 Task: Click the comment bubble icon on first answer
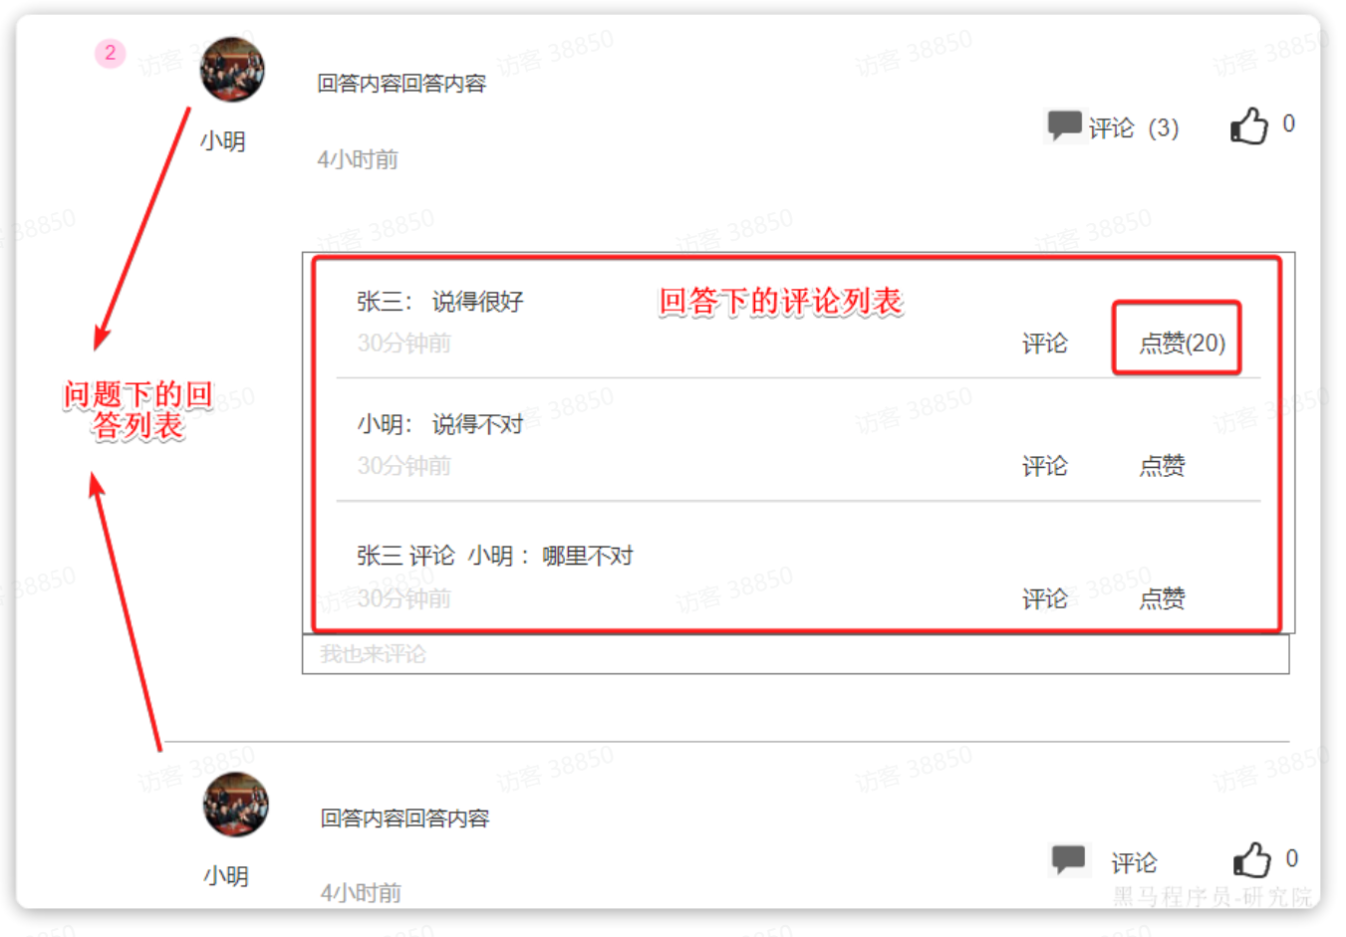pos(1064,125)
